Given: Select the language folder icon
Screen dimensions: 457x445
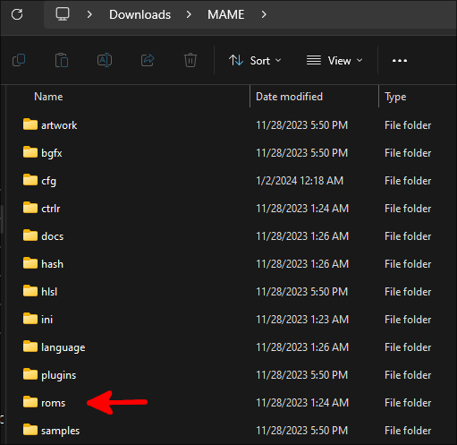Looking at the screenshot, I should (x=30, y=347).
